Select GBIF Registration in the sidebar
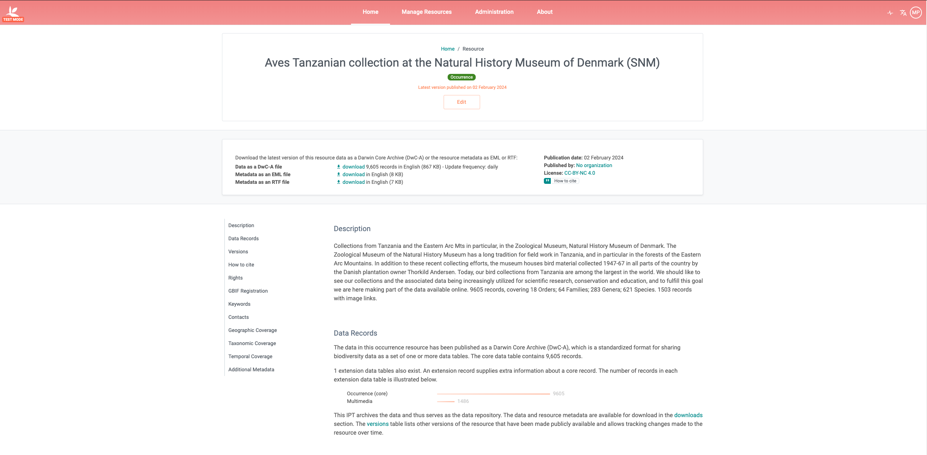 [248, 291]
